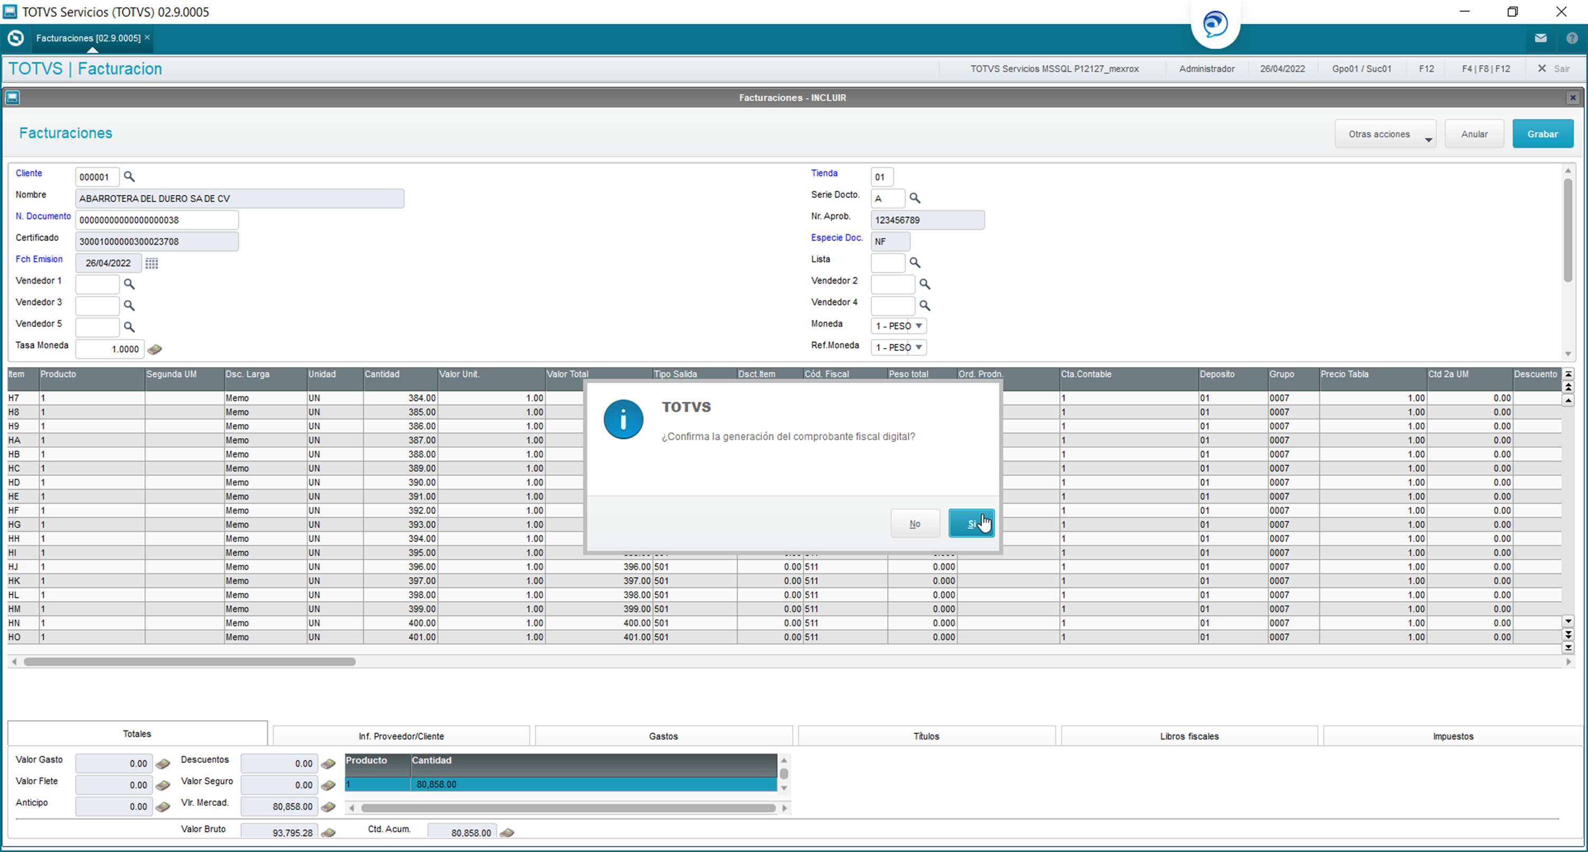Viewport: 1588px width, 852px height.
Task: Click the No button in dialog
Action: [x=915, y=523]
